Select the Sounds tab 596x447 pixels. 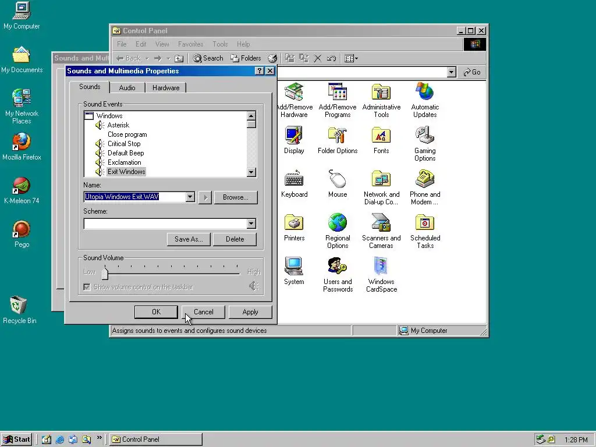[x=90, y=87]
